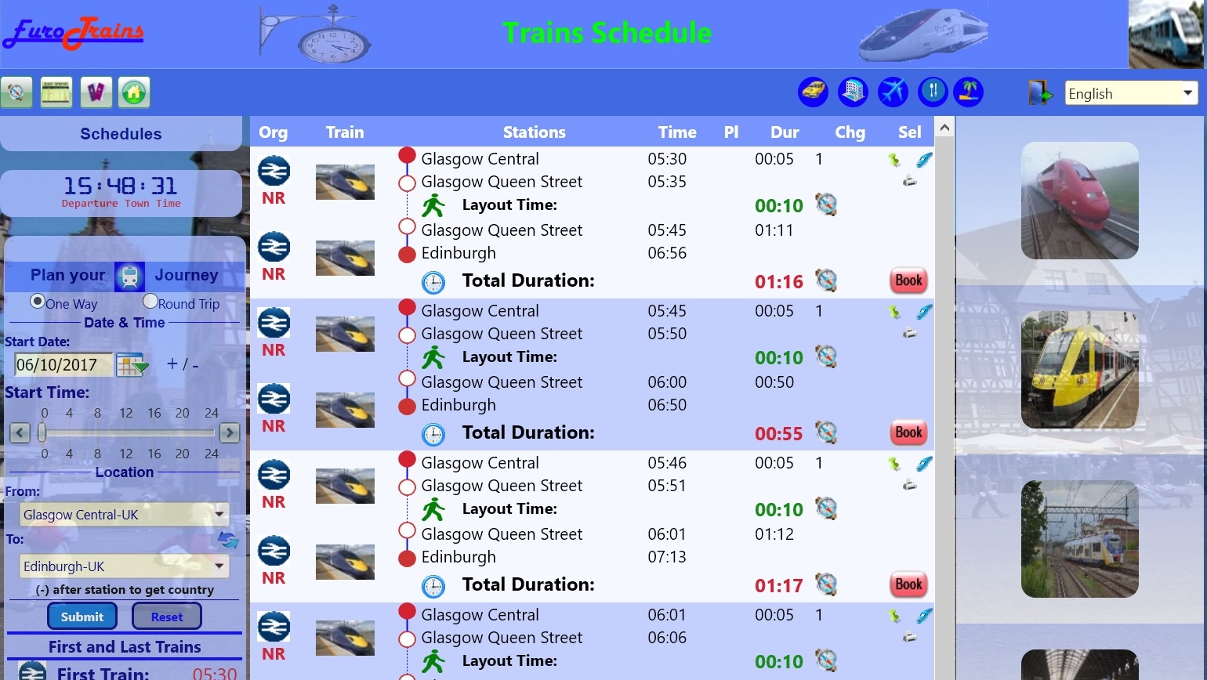Pin the 05:45 Glasgow Central journey
This screenshot has height=680, width=1207.
(894, 312)
